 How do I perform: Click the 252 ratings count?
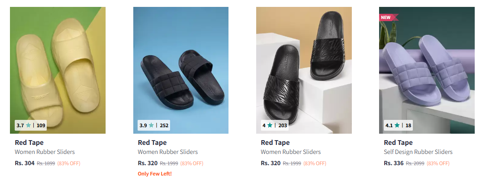(164, 125)
